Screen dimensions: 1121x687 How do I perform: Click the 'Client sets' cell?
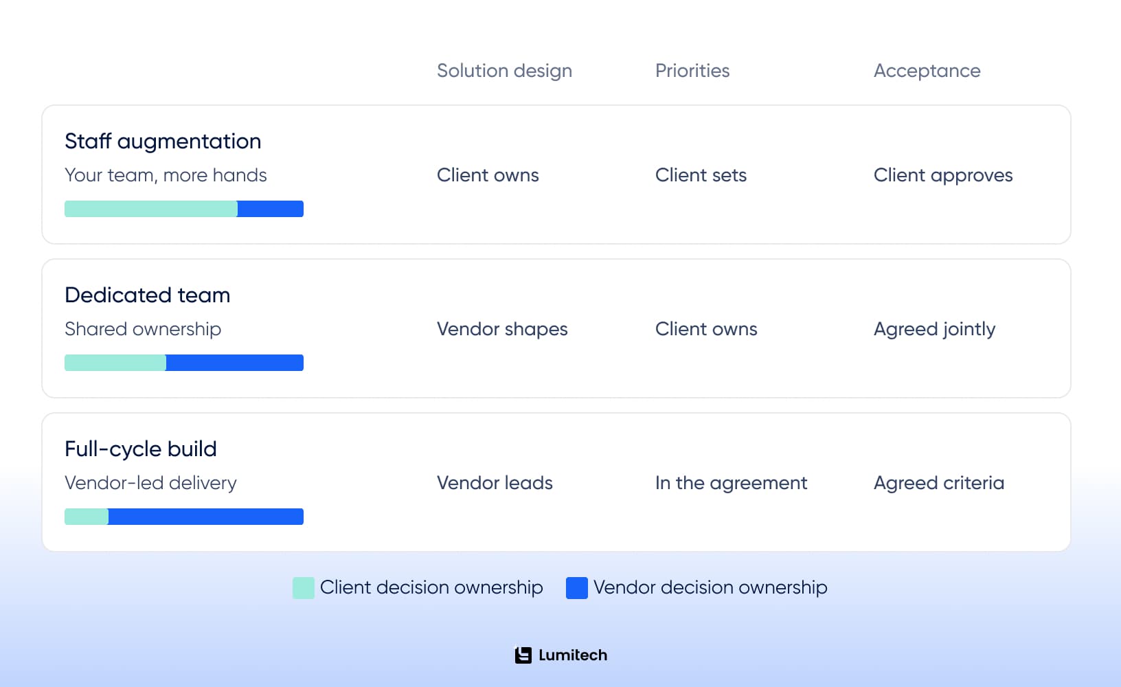pos(701,175)
